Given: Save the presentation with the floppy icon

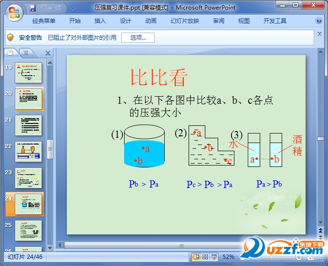Looking at the screenshot, I should pos(32,8).
